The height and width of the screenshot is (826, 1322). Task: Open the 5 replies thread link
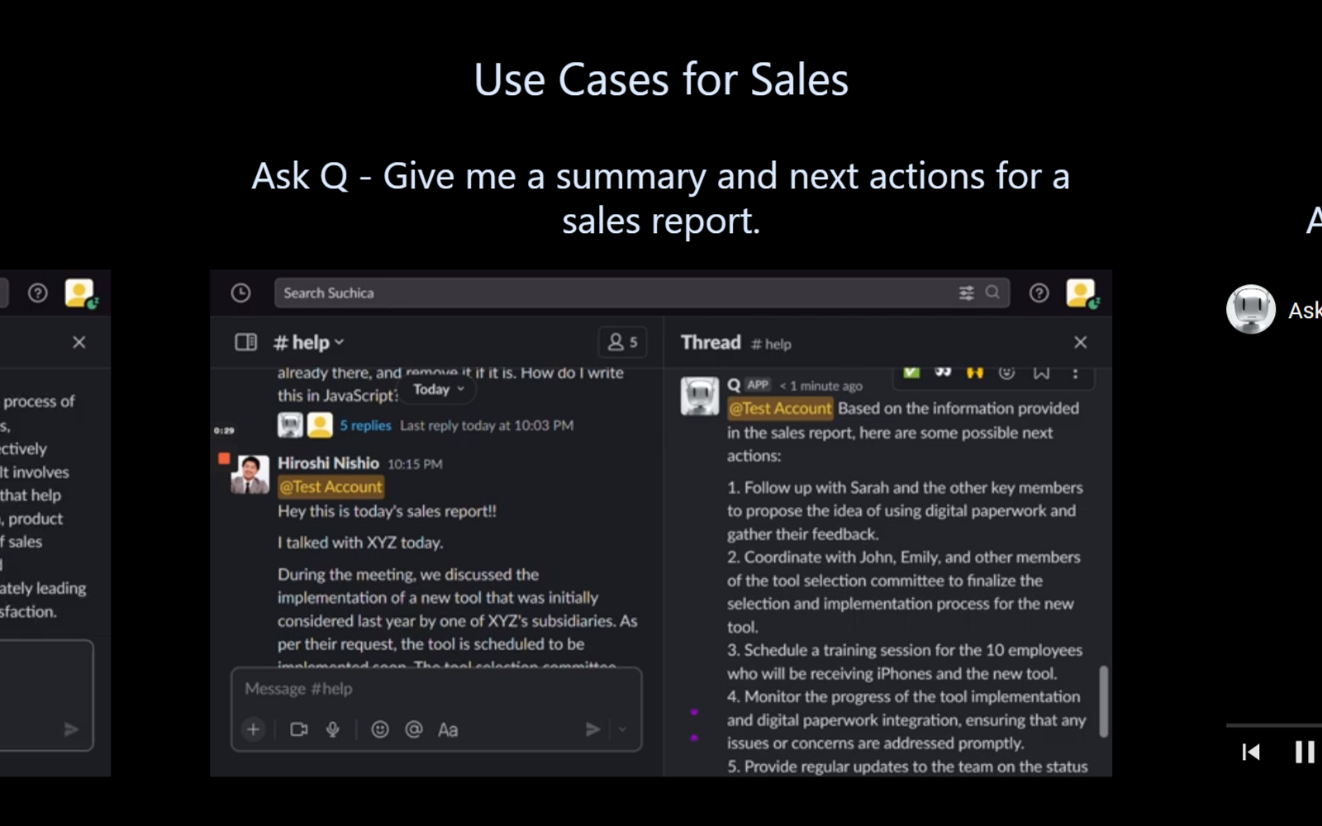pyautogui.click(x=365, y=425)
